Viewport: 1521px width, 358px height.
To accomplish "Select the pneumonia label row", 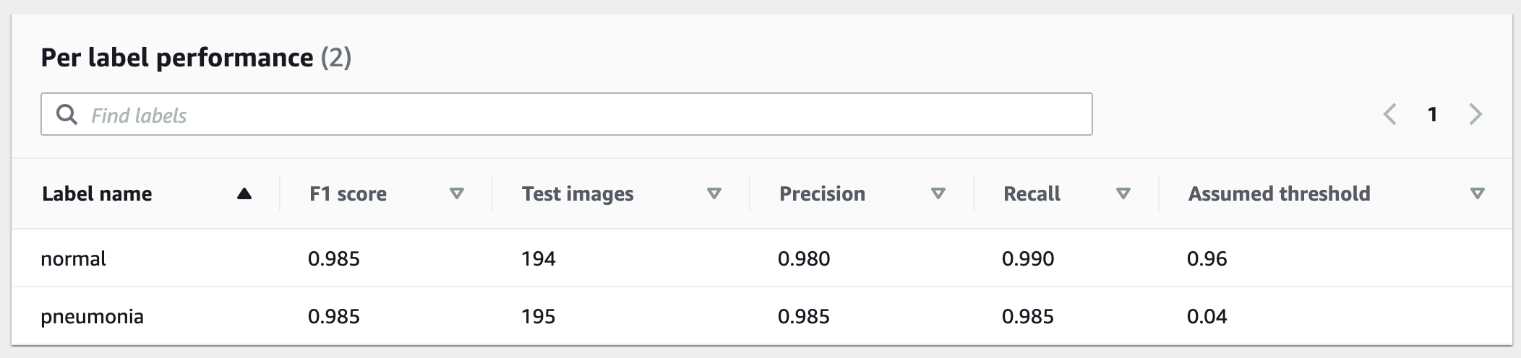I will pos(92,316).
